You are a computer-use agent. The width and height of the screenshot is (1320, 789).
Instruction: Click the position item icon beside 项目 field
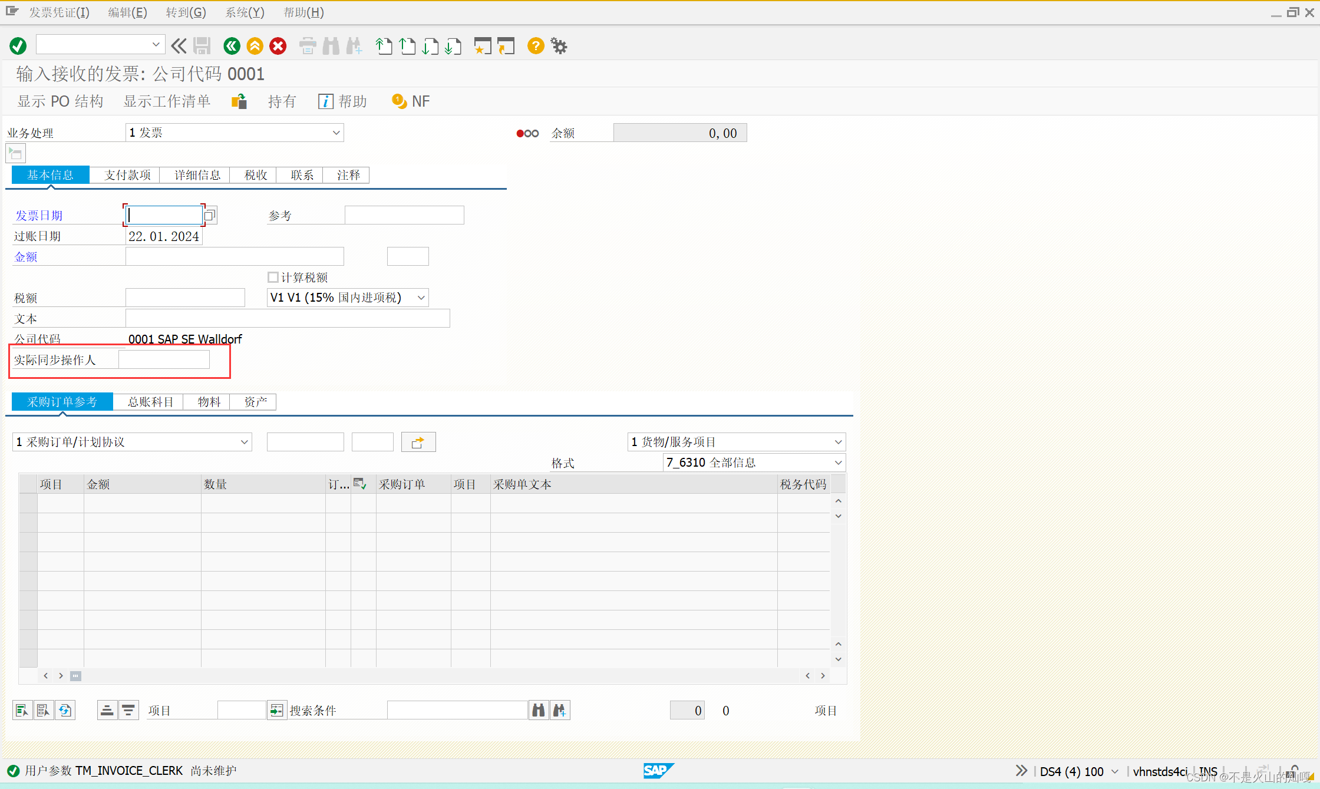pos(276,710)
